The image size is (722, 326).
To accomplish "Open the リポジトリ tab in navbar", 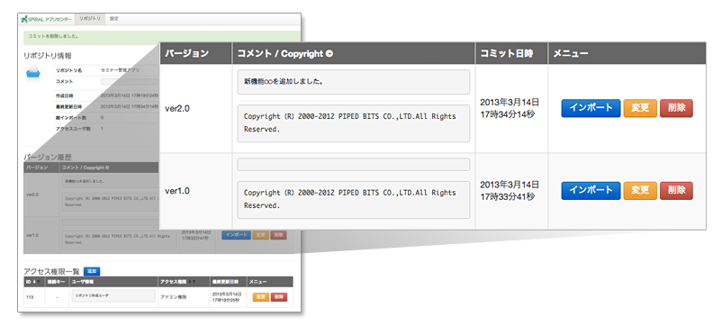I will tap(90, 19).
